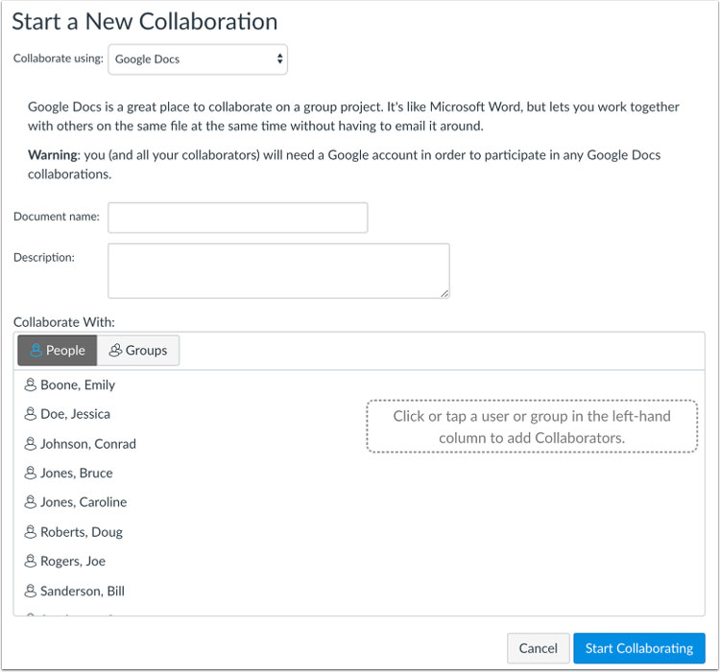Viewport: 720px width, 672px height.
Task: Choose Roberts, Doug from the list
Action: [82, 532]
